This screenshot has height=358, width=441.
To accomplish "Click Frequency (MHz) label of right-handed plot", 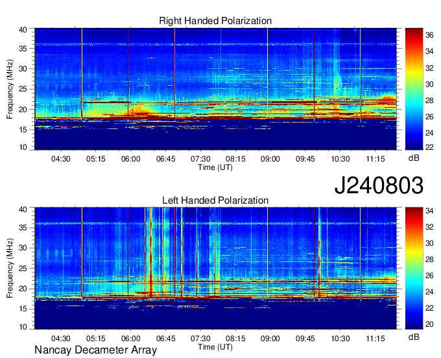I will click(10, 89).
